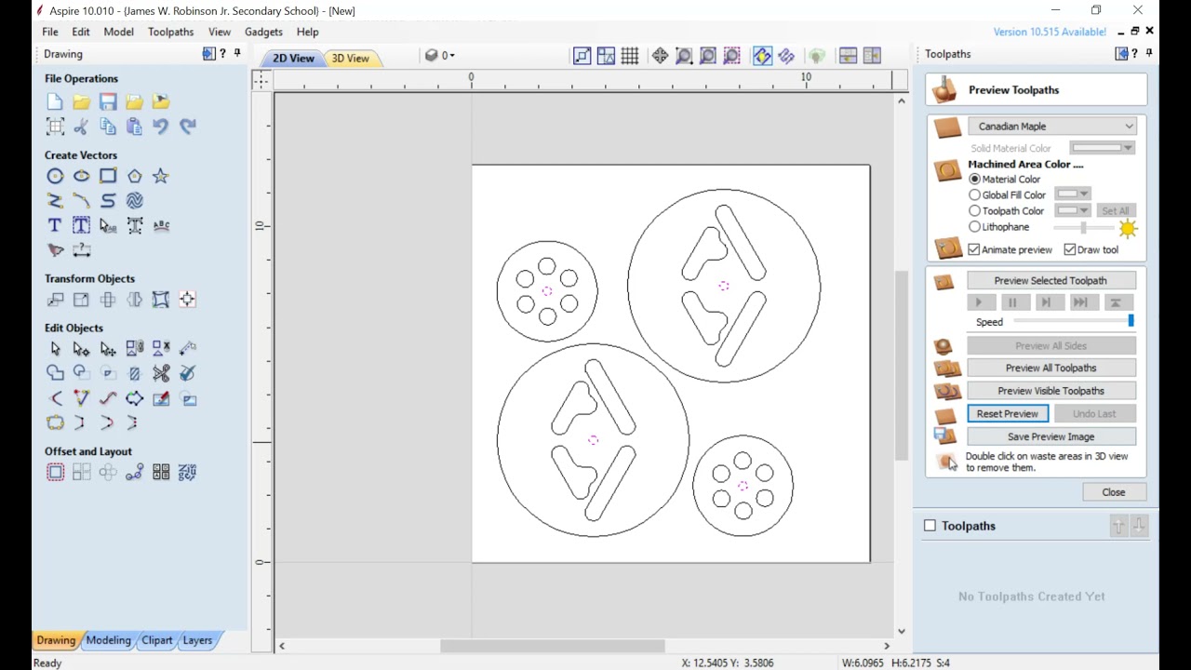This screenshot has height=670, width=1191.
Task: Create a new file
Action: click(55, 101)
